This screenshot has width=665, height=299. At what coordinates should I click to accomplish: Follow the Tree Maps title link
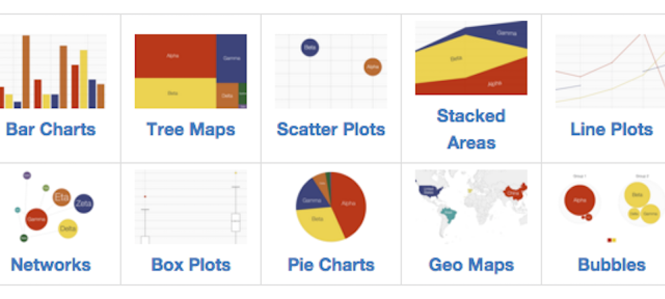(191, 129)
